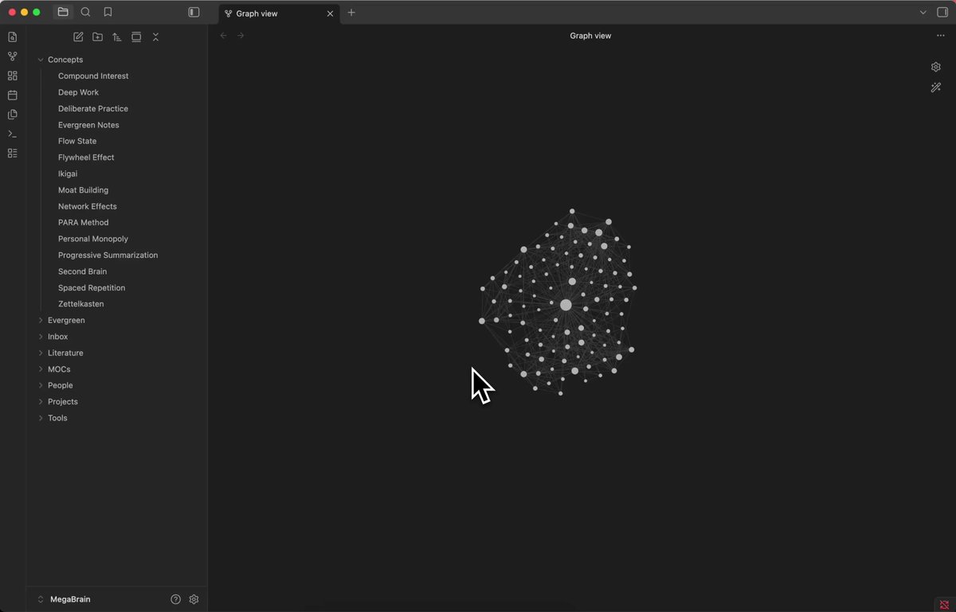Viewport: 956px width, 612px height.
Task: Open the command palette terminal icon
Action: click(12, 134)
